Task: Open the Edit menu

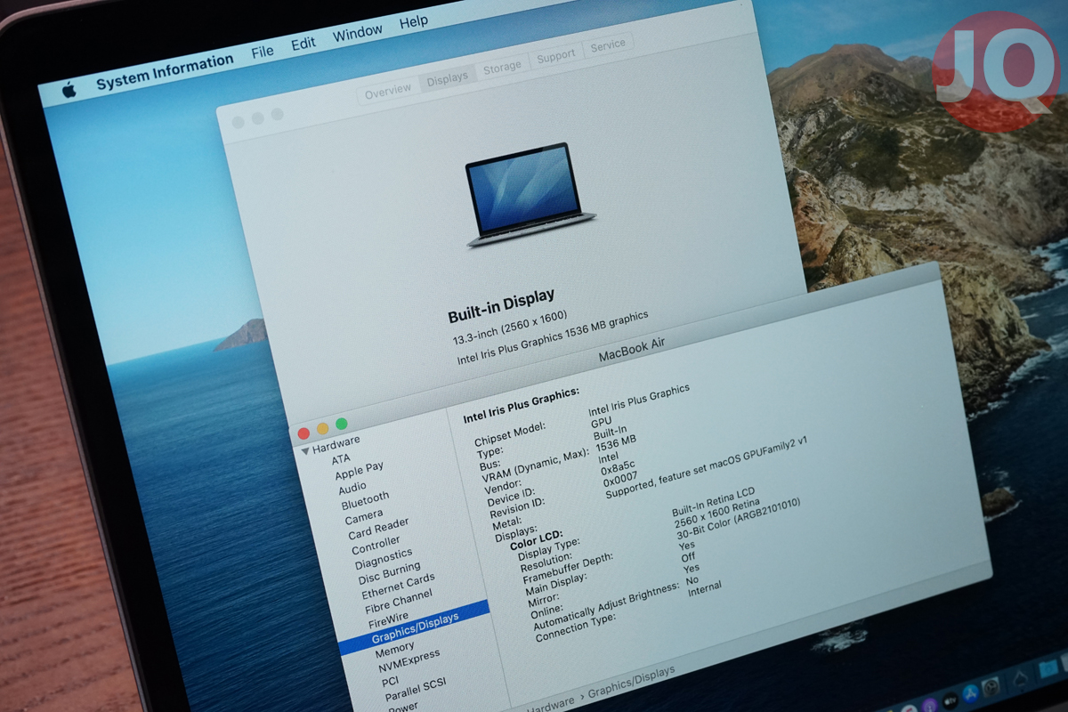Action: click(x=303, y=44)
